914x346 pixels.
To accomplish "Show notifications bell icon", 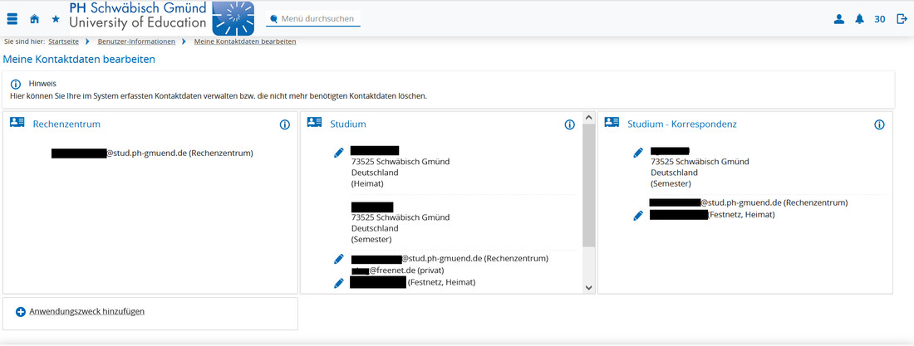I will [860, 19].
